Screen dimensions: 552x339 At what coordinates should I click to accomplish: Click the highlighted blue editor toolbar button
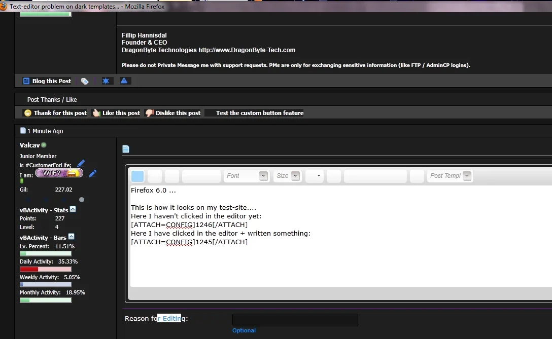(137, 176)
